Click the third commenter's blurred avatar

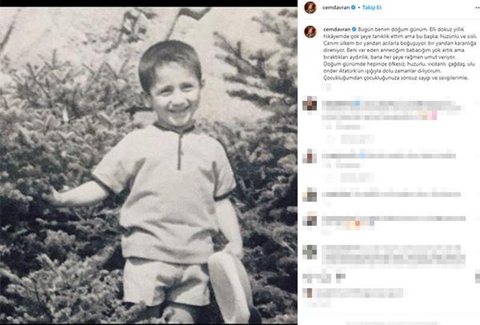click(309, 195)
